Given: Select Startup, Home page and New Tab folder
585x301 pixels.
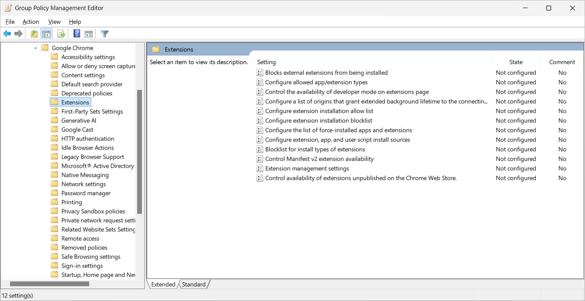Looking at the screenshot, I should (x=93, y=275).
